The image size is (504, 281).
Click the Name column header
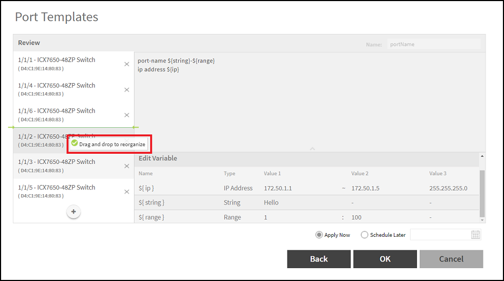(x=146, y=174)
